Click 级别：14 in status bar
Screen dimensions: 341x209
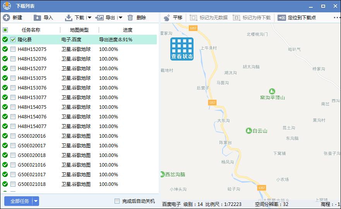pyautogui.click(x=193, y=204)
